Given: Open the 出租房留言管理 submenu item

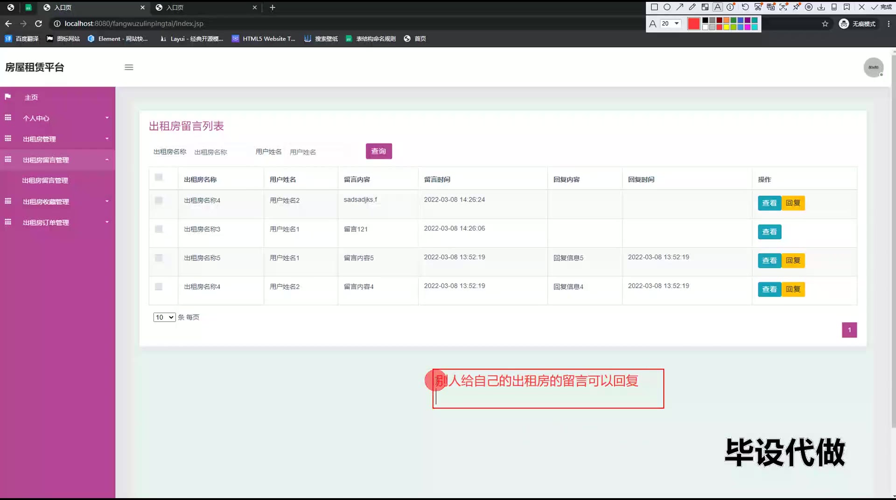Looking at the screenshot, I should coord(45,181).
